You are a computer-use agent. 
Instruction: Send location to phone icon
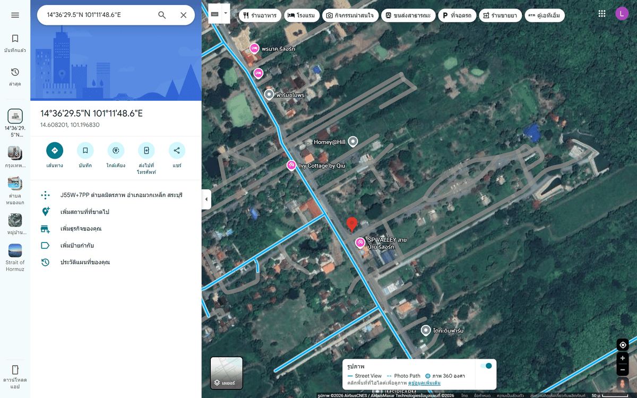click(x=146, y=151)
